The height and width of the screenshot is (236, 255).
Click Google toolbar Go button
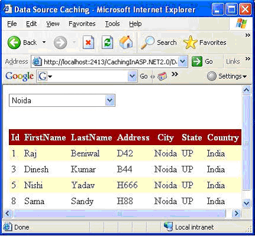click(x=143, y=76)
